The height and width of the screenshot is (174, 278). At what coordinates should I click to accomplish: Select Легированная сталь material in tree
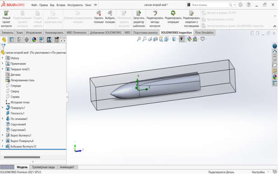[x=23, y=80]
